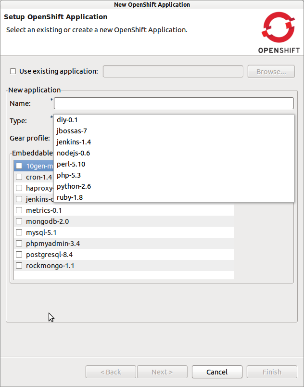Check the cron-1.4 cartridge box
The width and height of the screenshot is (304, 387).
[x=19, y=177]
